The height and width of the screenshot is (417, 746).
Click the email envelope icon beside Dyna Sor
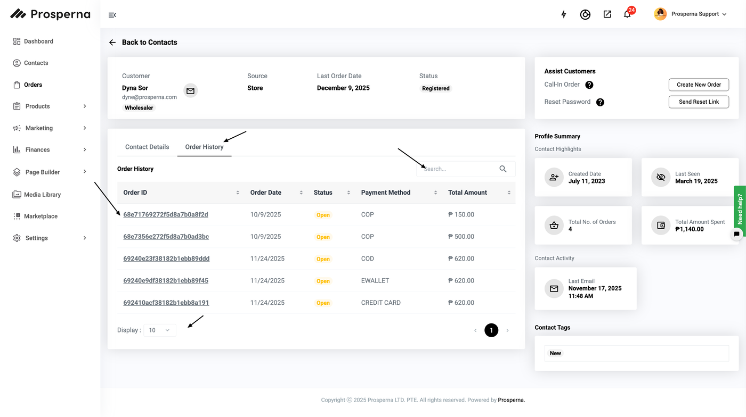coord(190,91)
